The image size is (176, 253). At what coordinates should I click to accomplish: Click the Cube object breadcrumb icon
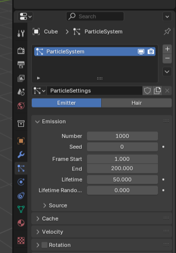36,32
